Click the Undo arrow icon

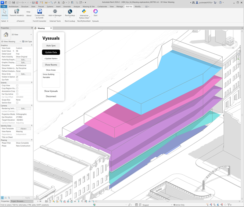(23, 2)
